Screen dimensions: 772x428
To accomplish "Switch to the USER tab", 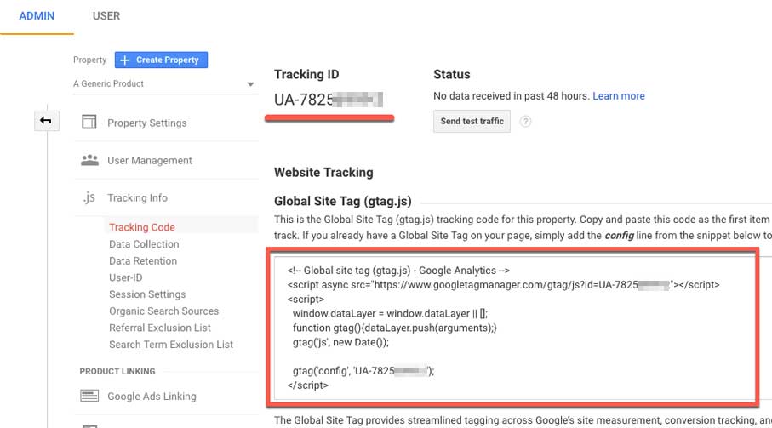I will click(106, 16).
